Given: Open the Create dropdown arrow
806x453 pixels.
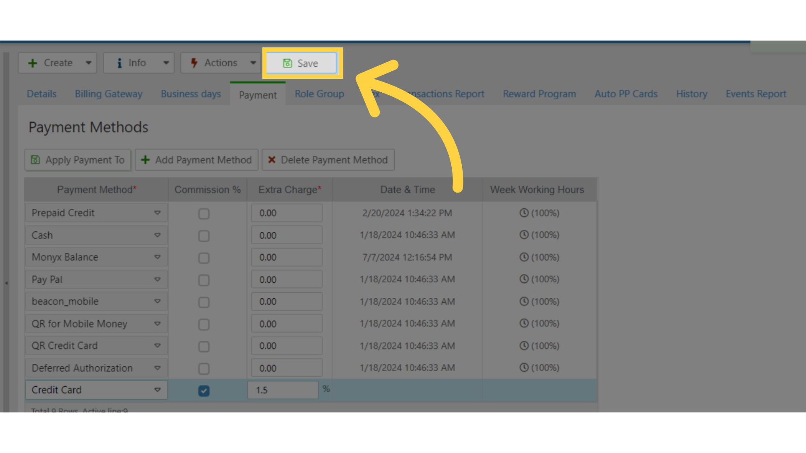Looking at the screenshot, I should pyautogui.click(x=88, y=63).
